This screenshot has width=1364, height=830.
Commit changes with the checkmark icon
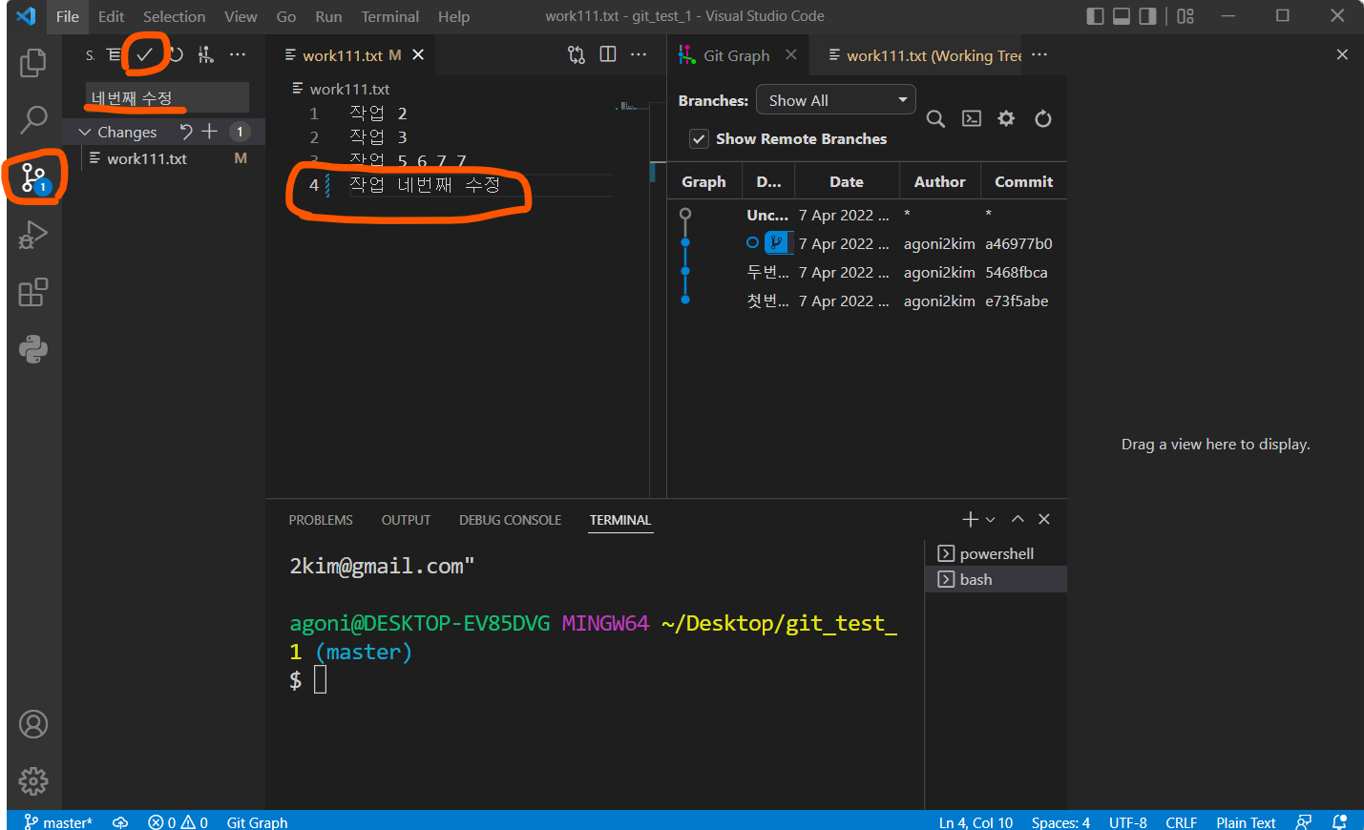144,55
